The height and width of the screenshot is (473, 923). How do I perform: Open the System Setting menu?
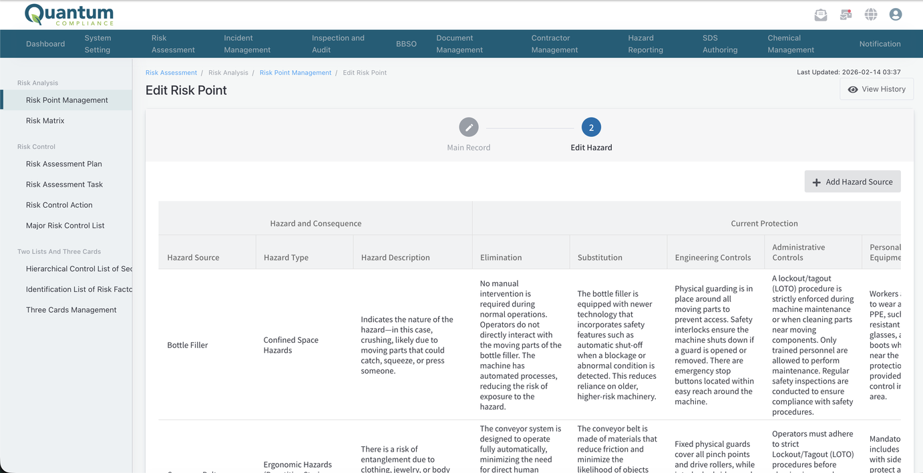[98, 44]
